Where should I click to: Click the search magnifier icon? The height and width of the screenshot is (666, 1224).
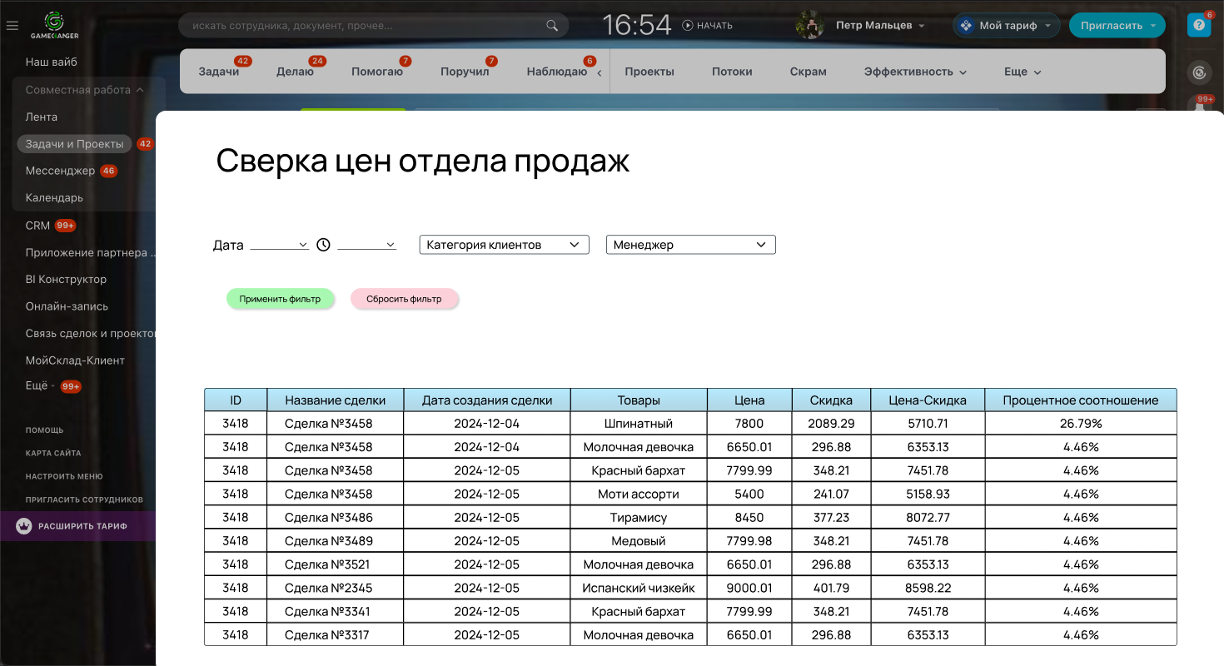click(552, 26)
